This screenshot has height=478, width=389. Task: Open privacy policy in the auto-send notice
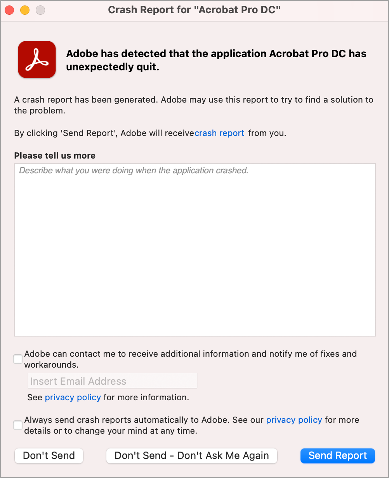pyautogui.click(x=293, y=420)
